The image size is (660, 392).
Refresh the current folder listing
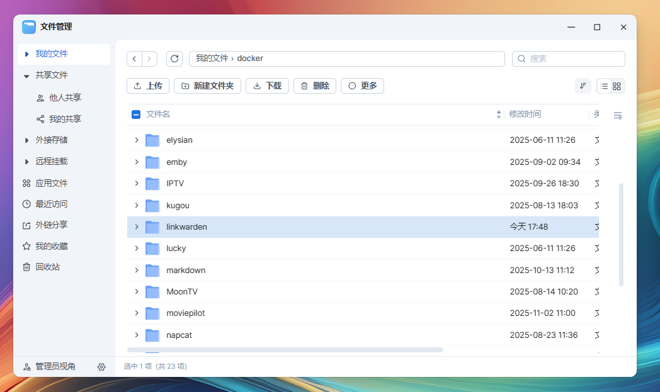pos(174,59)
